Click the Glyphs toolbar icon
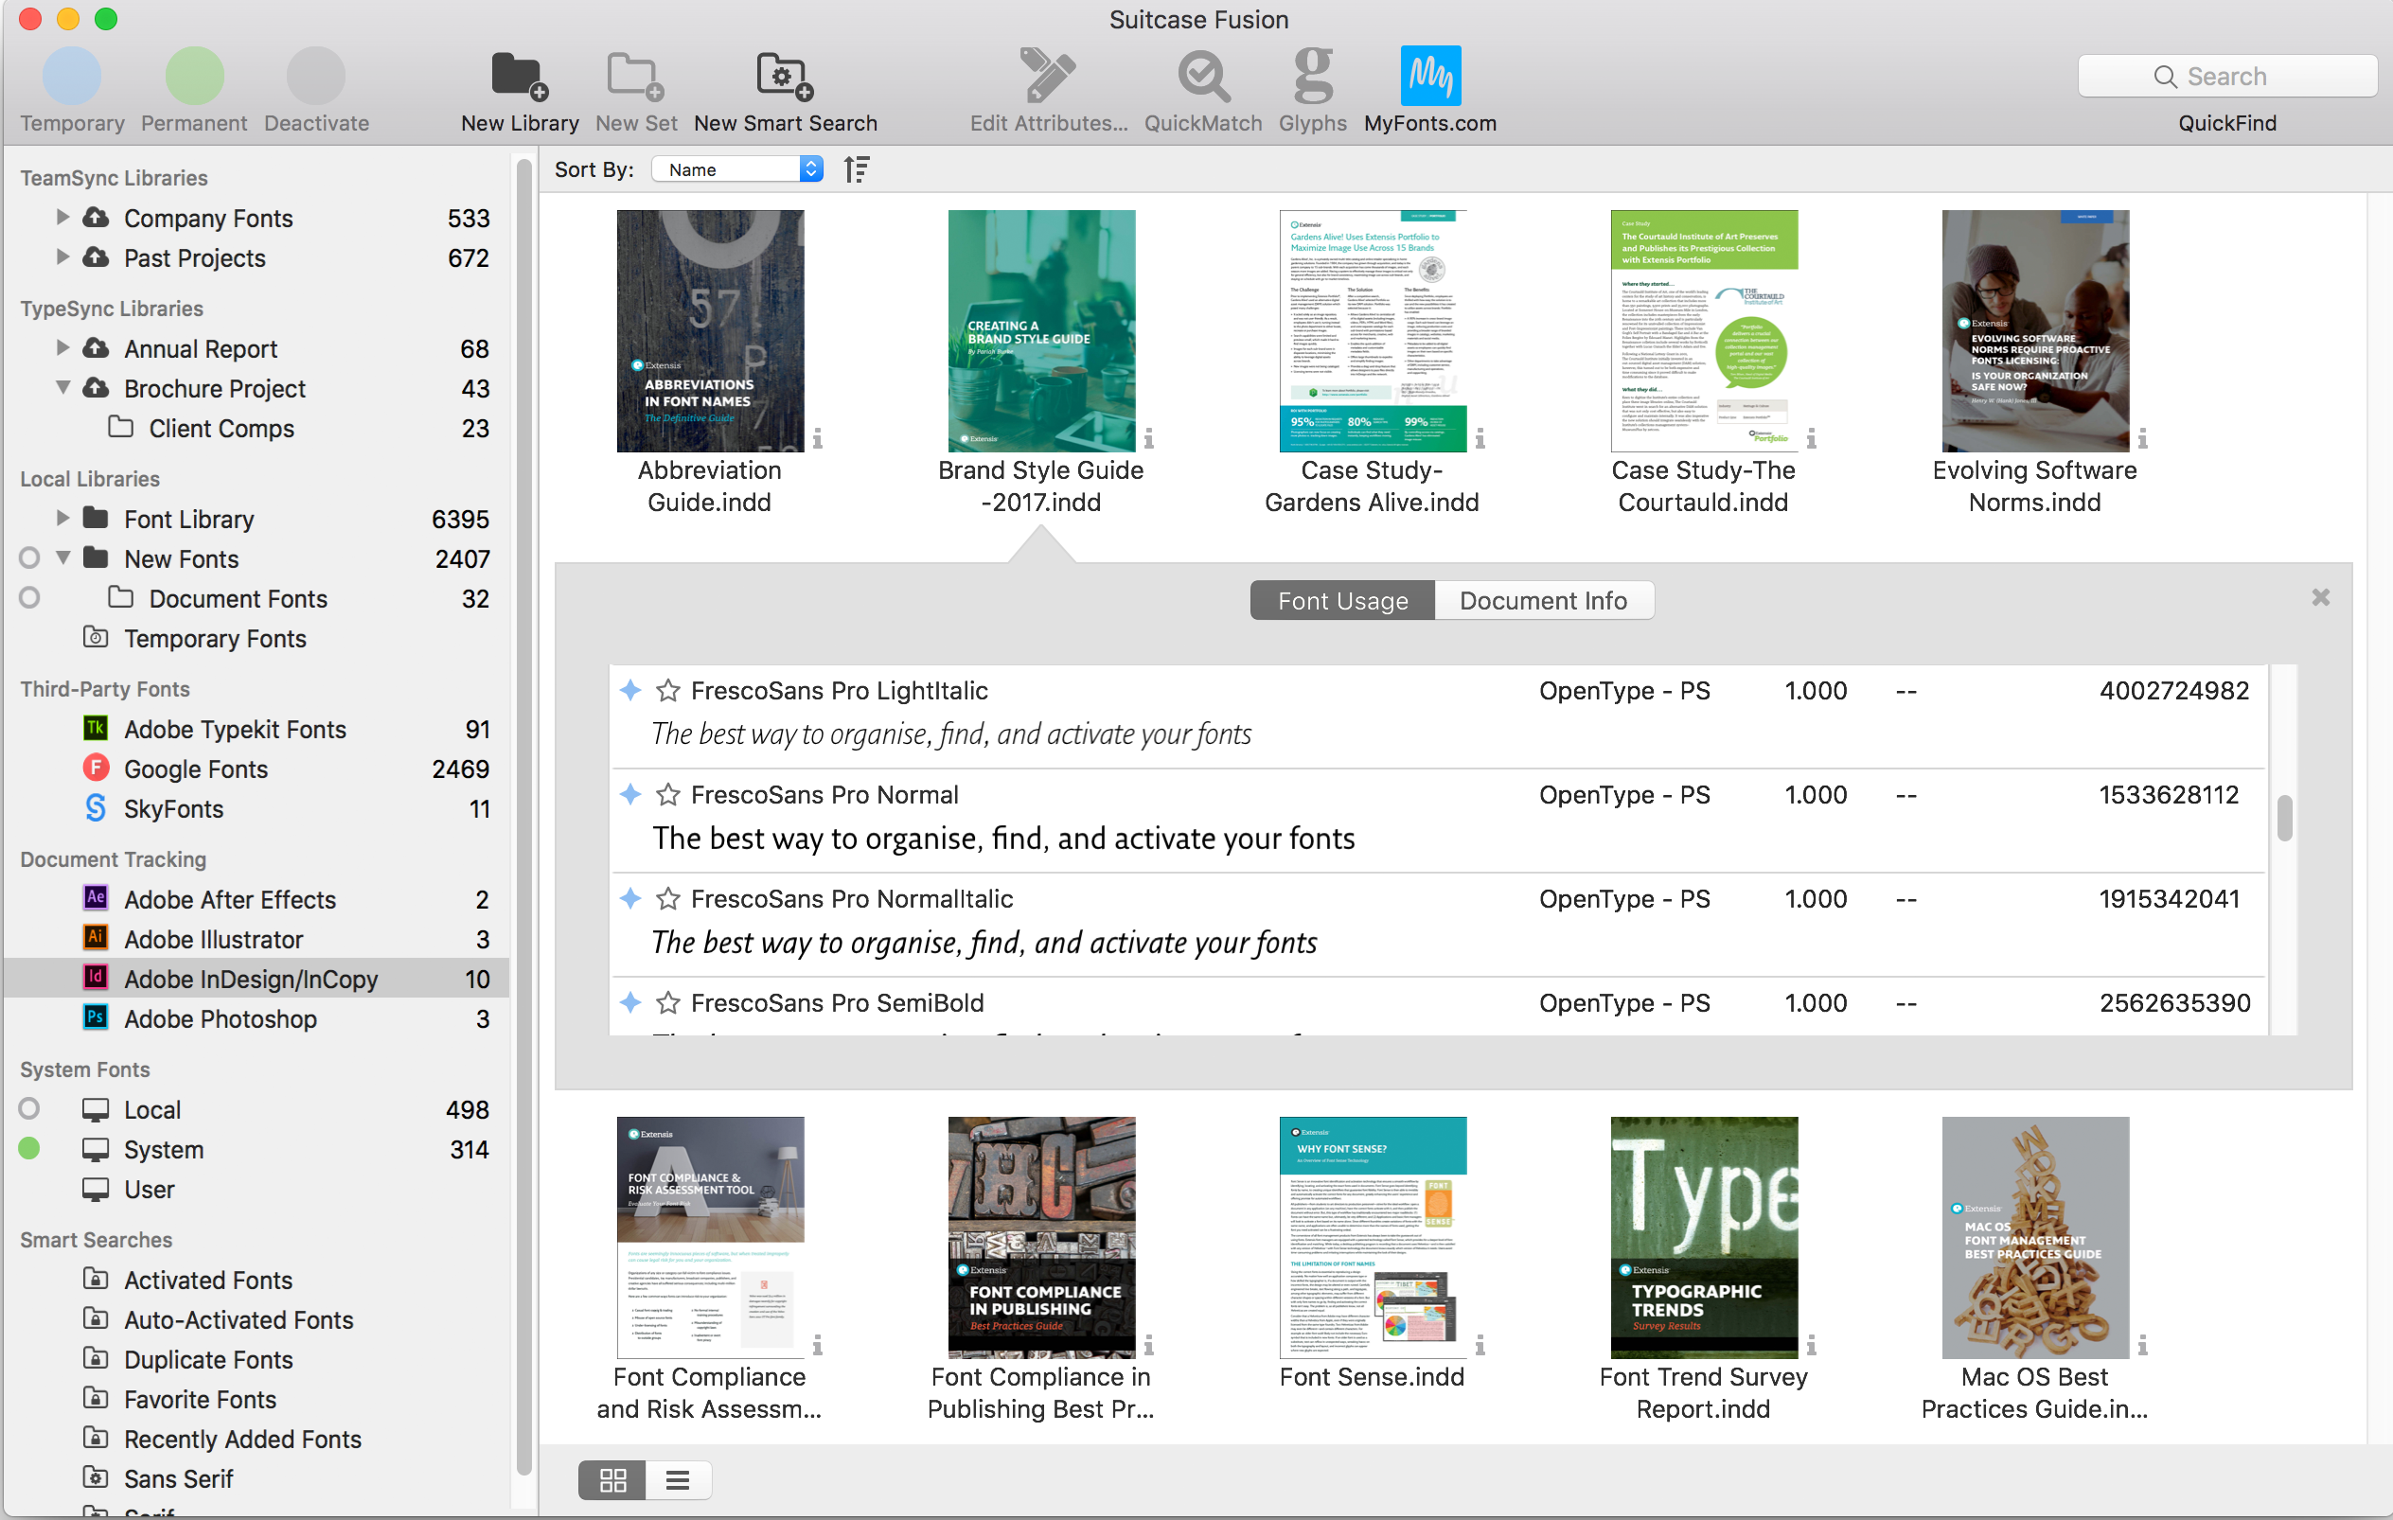 click(1312, 78)
